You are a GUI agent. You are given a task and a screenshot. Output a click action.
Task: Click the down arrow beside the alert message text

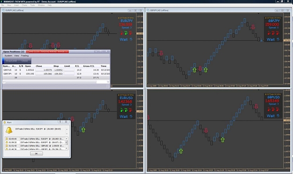[67, 134]
